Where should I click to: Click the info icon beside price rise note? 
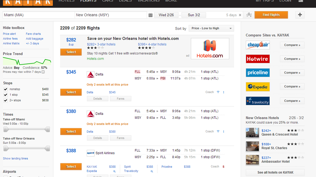[43, 72]
